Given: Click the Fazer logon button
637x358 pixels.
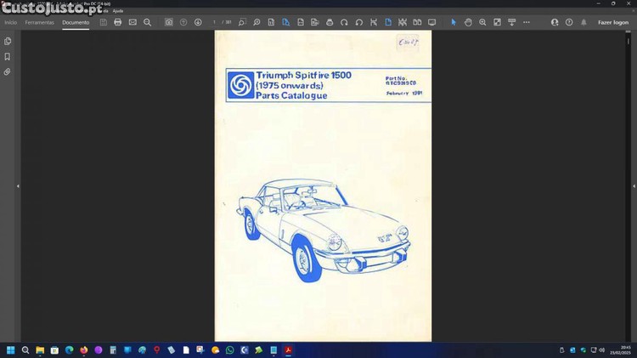Looking at the screenshot, I should 613,22.
